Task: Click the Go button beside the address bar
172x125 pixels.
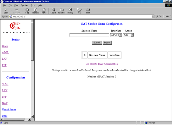Action: (159, 16)
